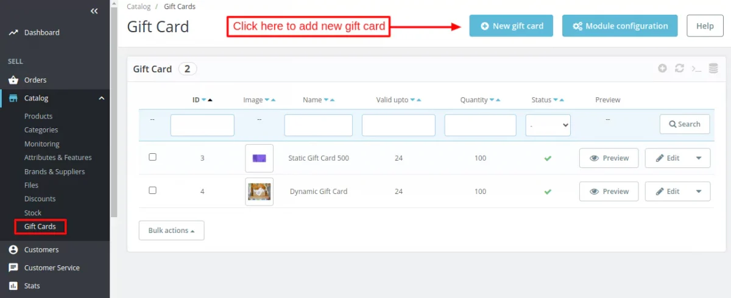
Task: Open Categories in Catalog menu
Action: (41, 130)
